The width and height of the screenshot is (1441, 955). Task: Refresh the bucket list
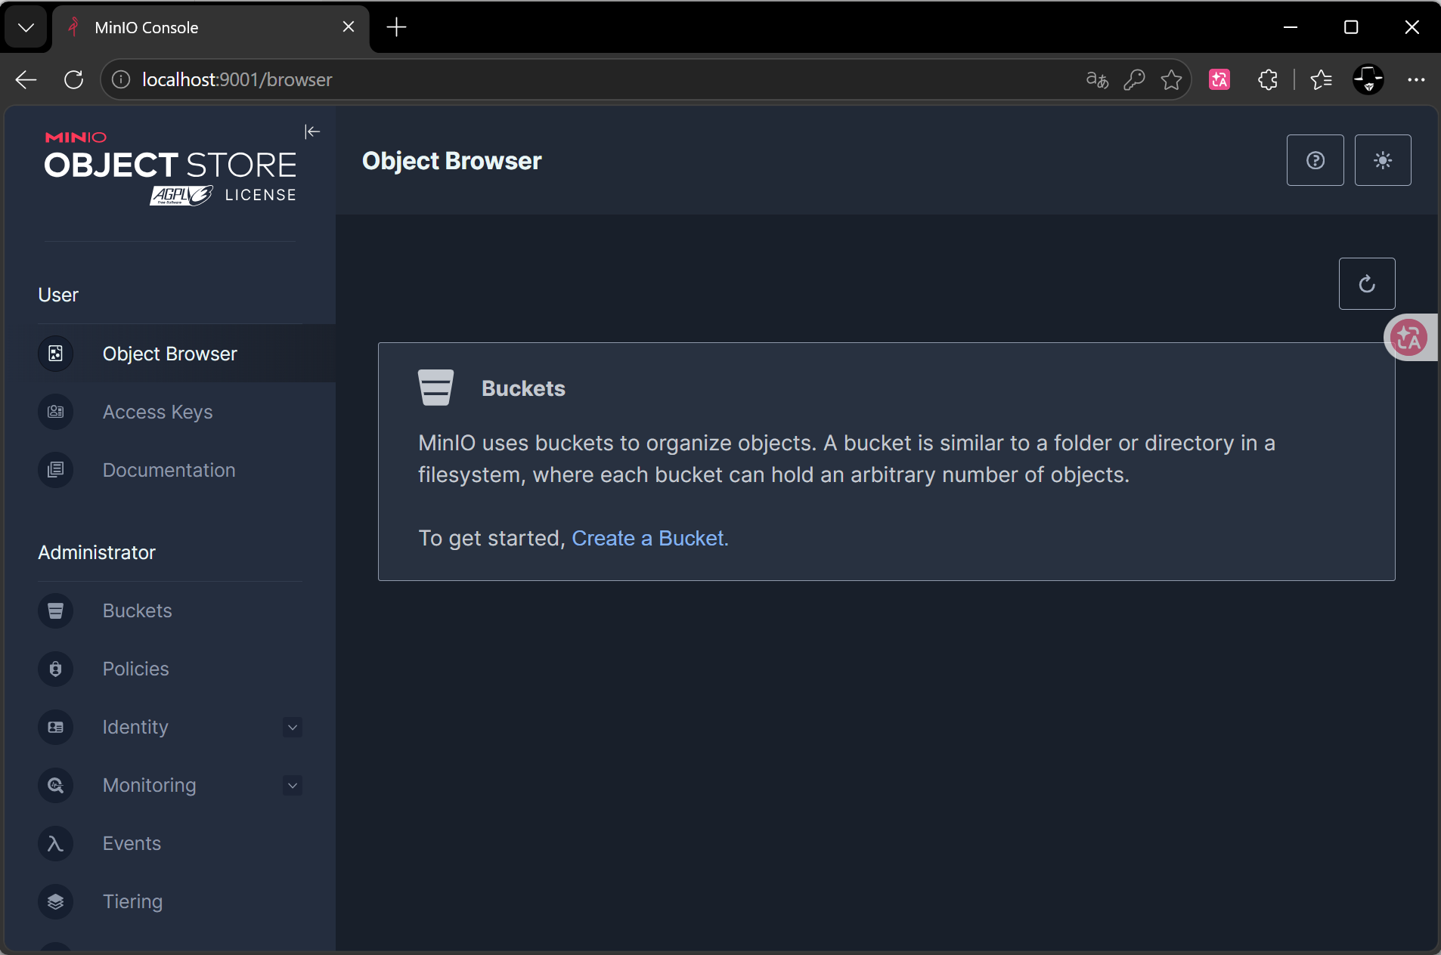[x=1366, y=284]
